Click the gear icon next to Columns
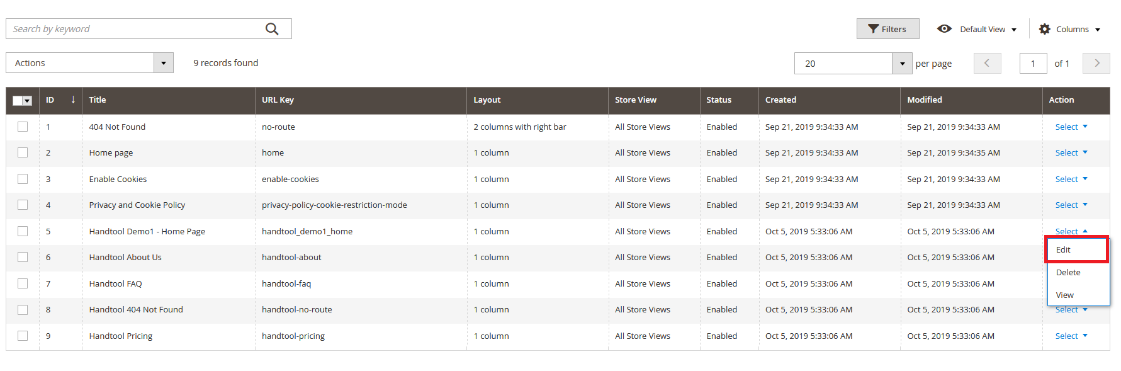1121x371 pixels. tap(1044, 28)
